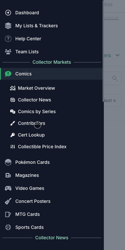Go to Contributors page
The image size is (125, 250).
32,123
